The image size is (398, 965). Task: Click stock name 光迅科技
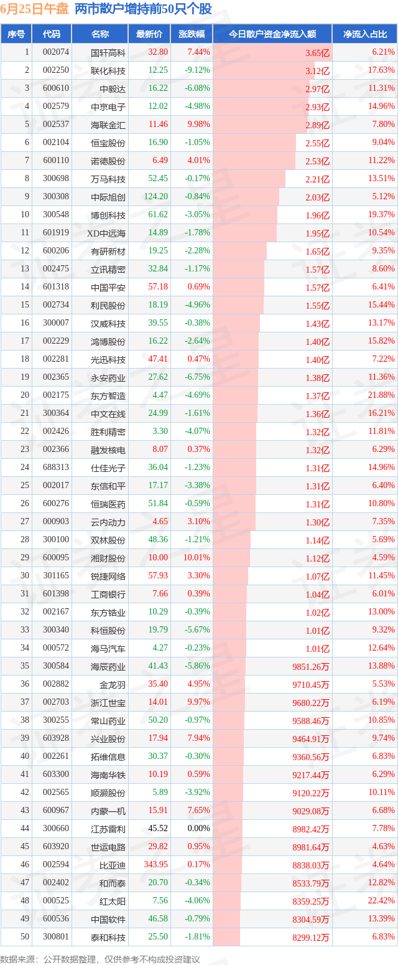click(108, 360)
